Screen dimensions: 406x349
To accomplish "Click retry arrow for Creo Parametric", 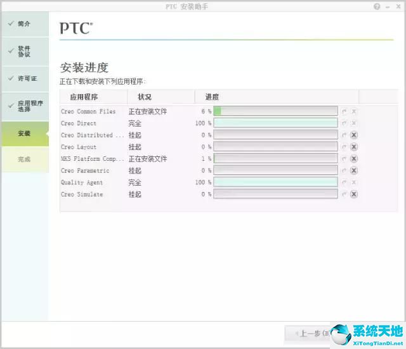I will (x=344, y=171).
